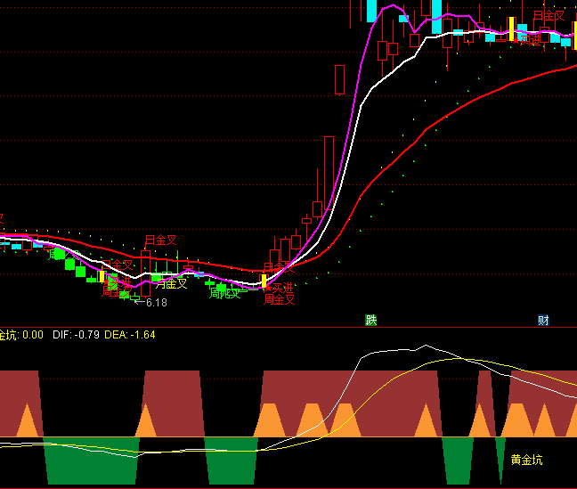The image size is (577, 489).
Task: Click the DIF value readout
Action: point(74,335)
